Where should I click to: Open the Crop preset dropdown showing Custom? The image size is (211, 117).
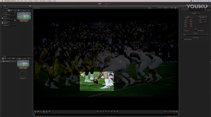tap(188, 18)
